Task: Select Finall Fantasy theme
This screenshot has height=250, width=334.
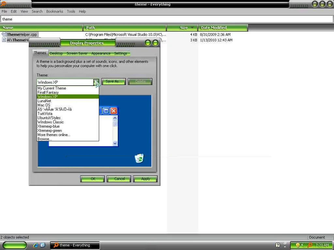Action: click(68, 92)
